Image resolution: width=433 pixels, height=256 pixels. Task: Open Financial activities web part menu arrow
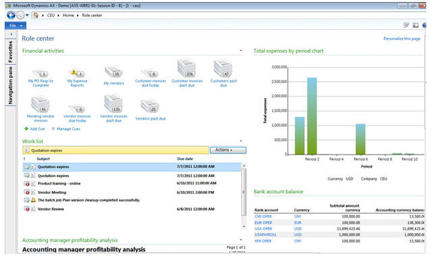pos(240,51)
